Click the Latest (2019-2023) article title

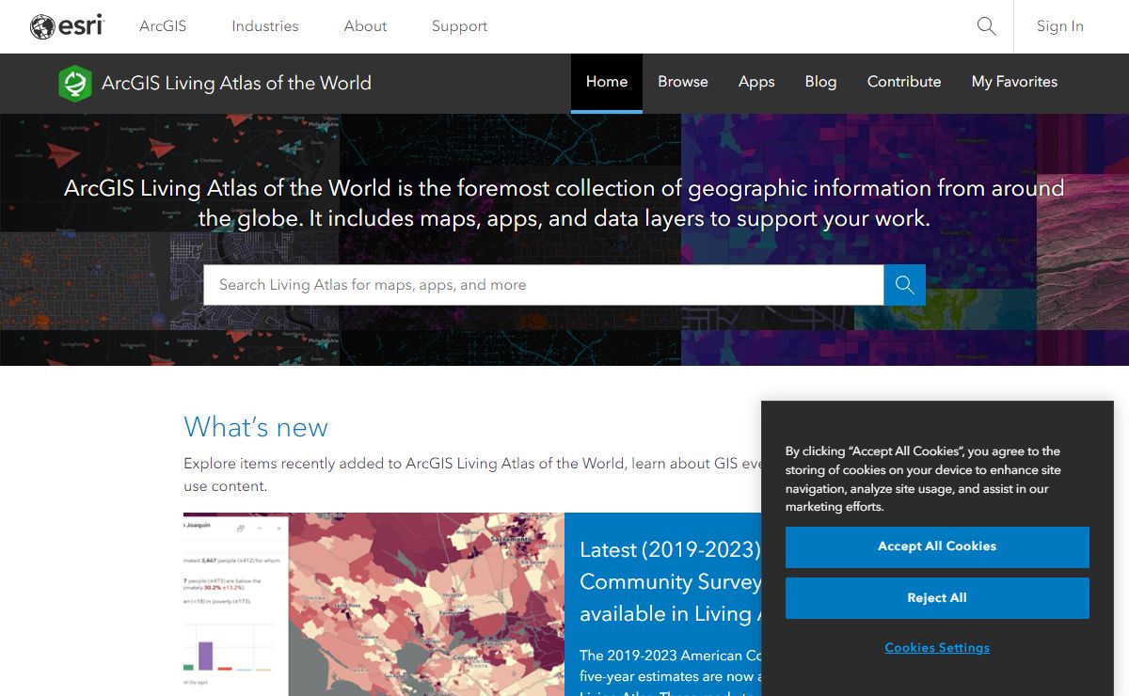670,581
